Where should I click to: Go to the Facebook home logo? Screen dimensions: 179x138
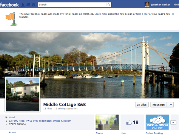[x=9, y=5]
